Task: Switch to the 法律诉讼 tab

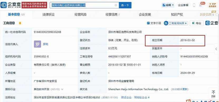Action: click(48, 14)
